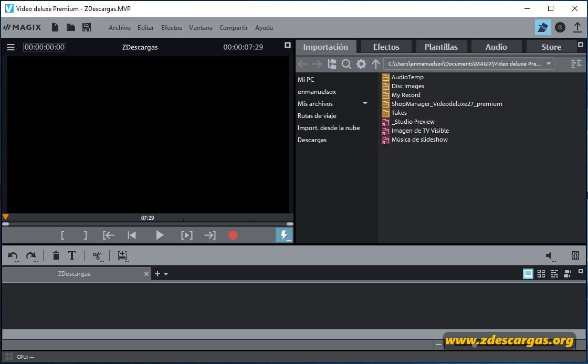The width and height of the screenshot is (588, 364).
Task: Switch to timeline mode icon
Action: (x=554, y=274)
